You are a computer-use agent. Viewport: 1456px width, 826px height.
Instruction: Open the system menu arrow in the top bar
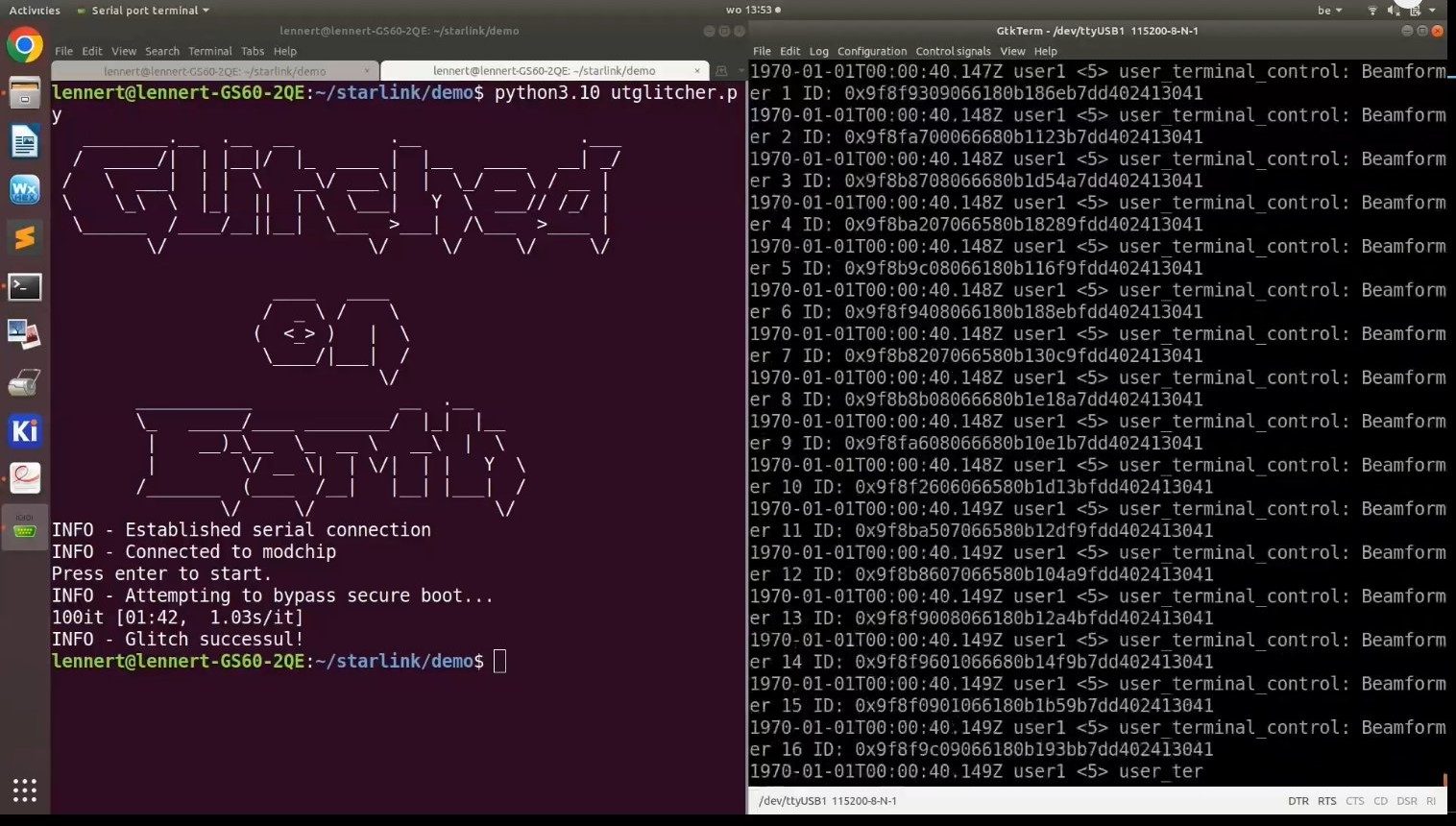pos(1433,11)
